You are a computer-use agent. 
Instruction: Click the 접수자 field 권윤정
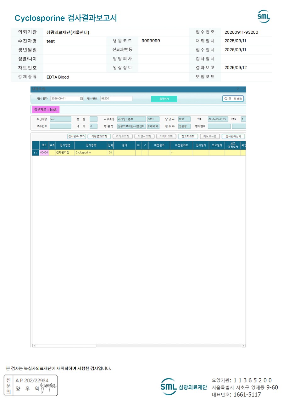184,126
